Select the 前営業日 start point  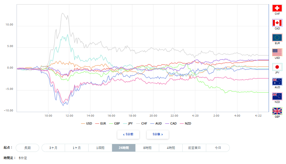coord(194,148)
